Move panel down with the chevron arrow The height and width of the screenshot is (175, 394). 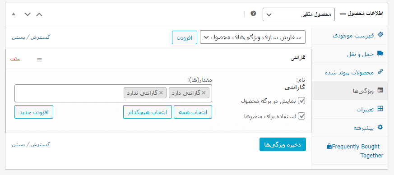28,14
